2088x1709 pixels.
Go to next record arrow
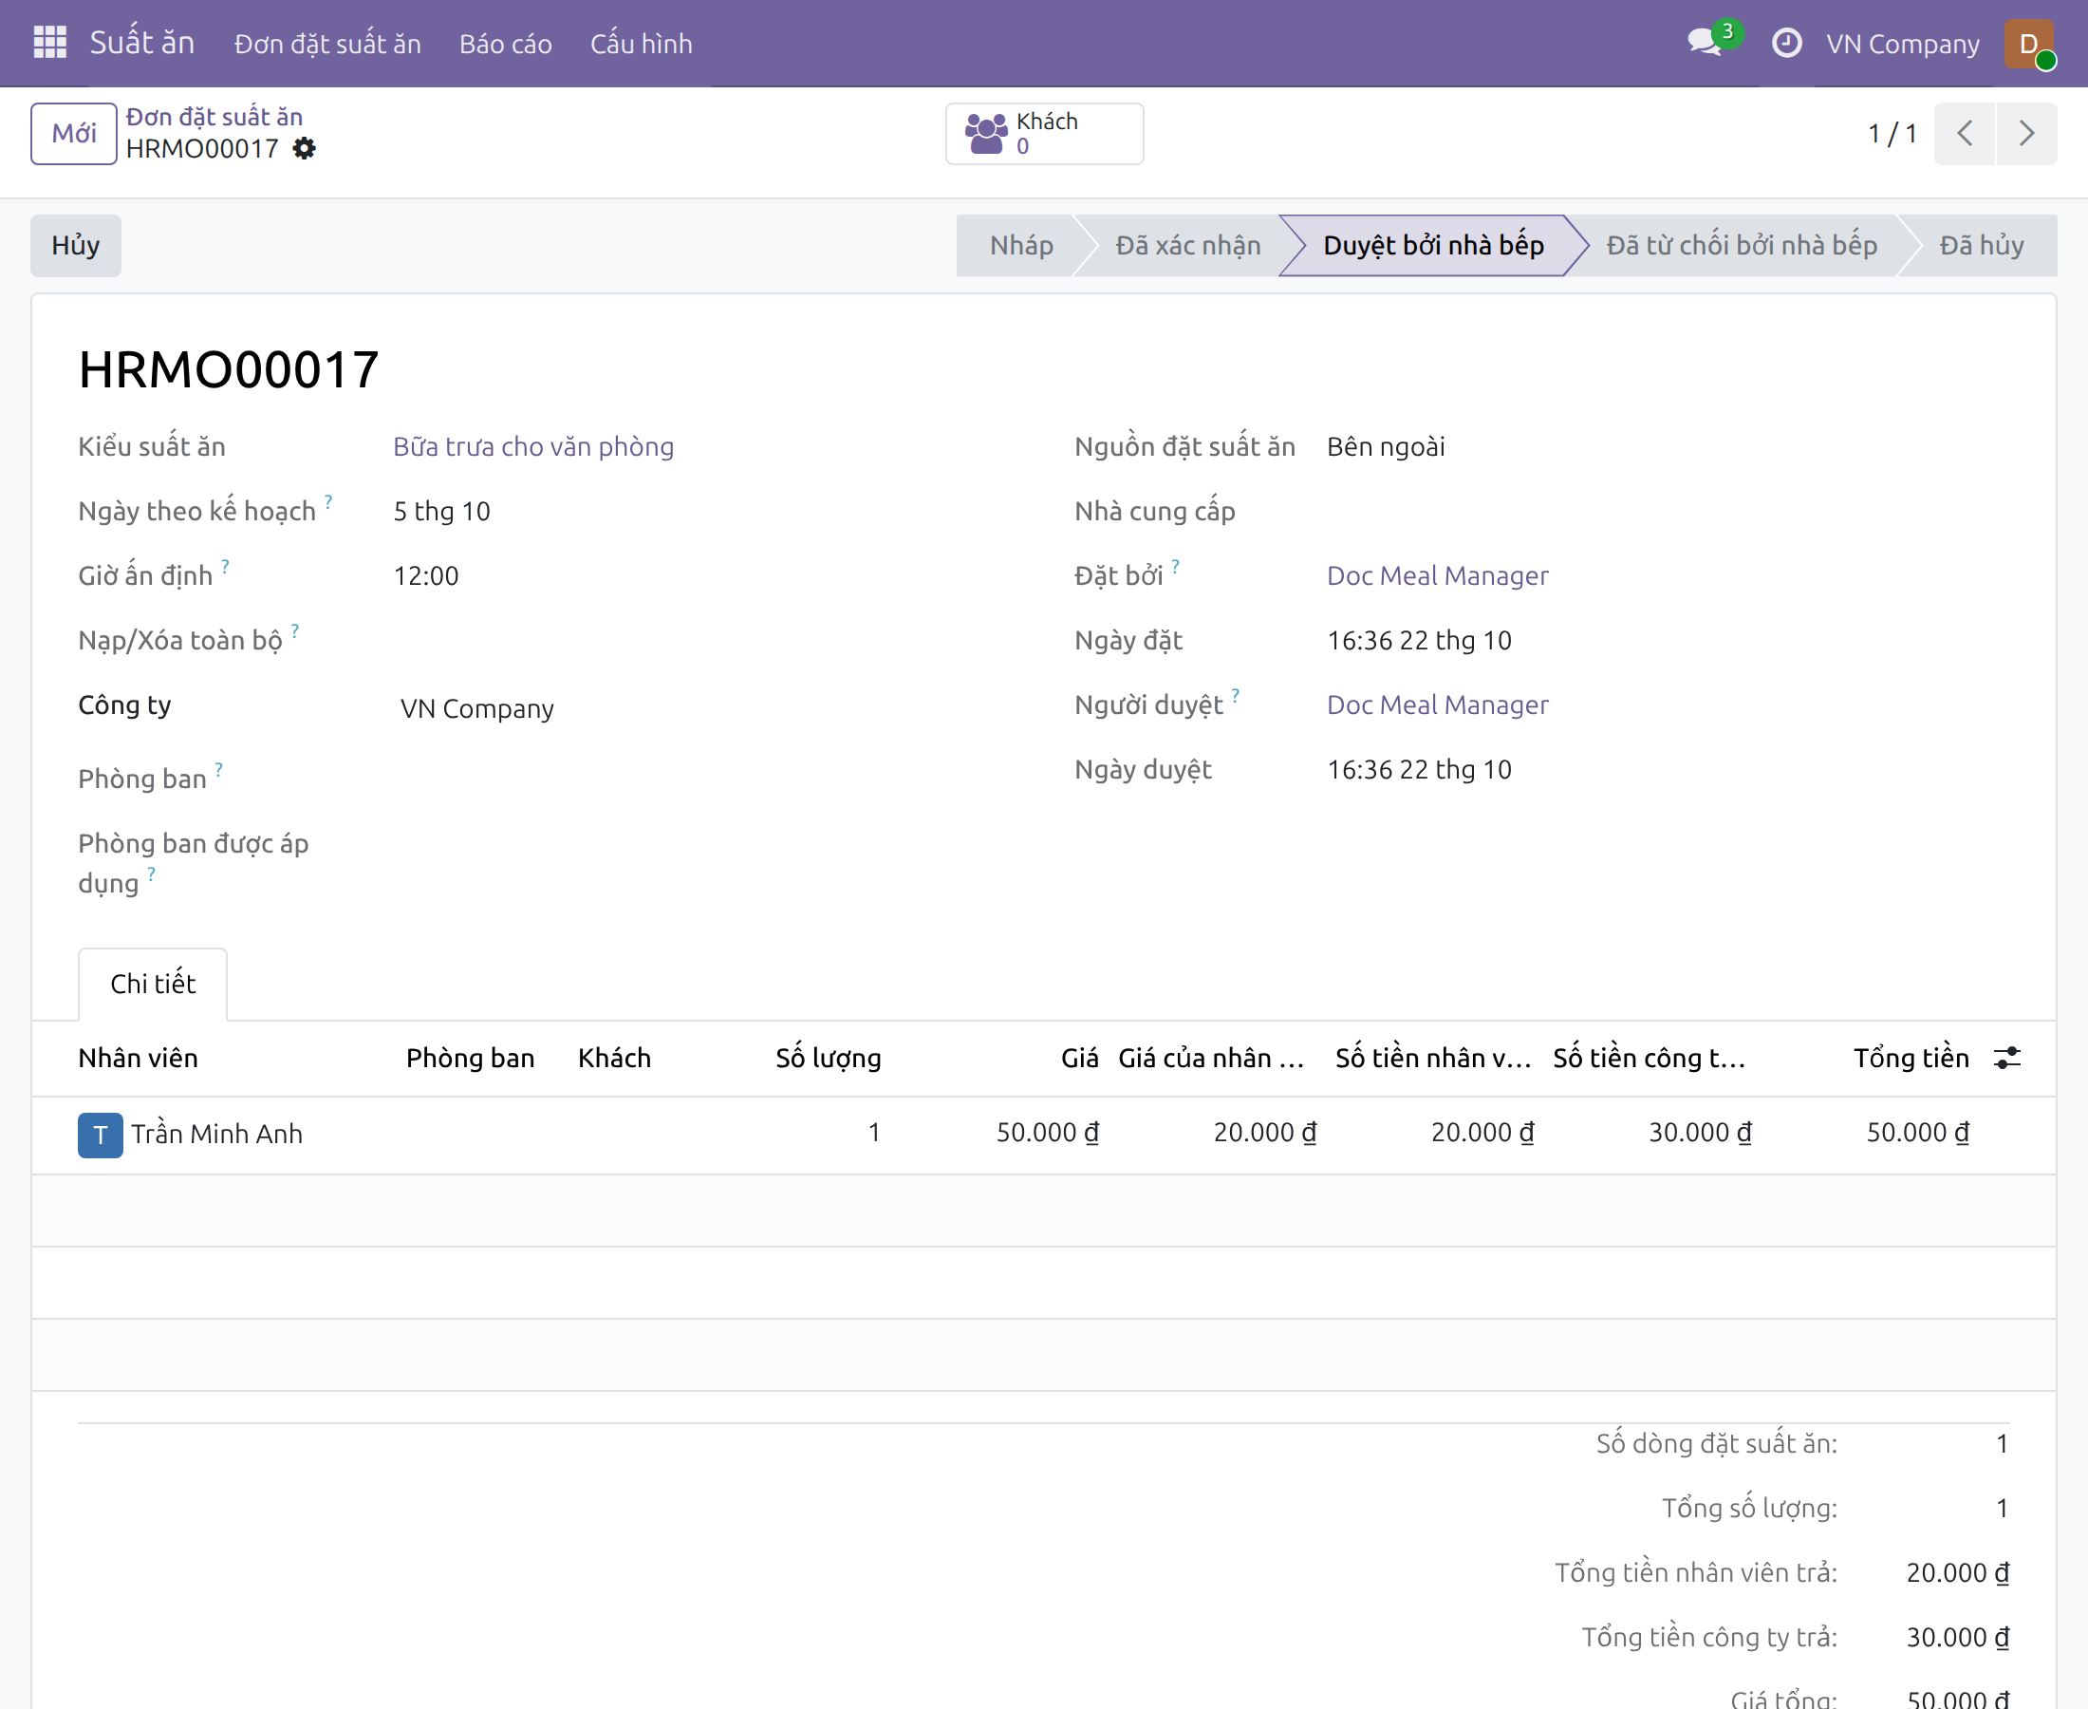click(x=2026, y=134)
